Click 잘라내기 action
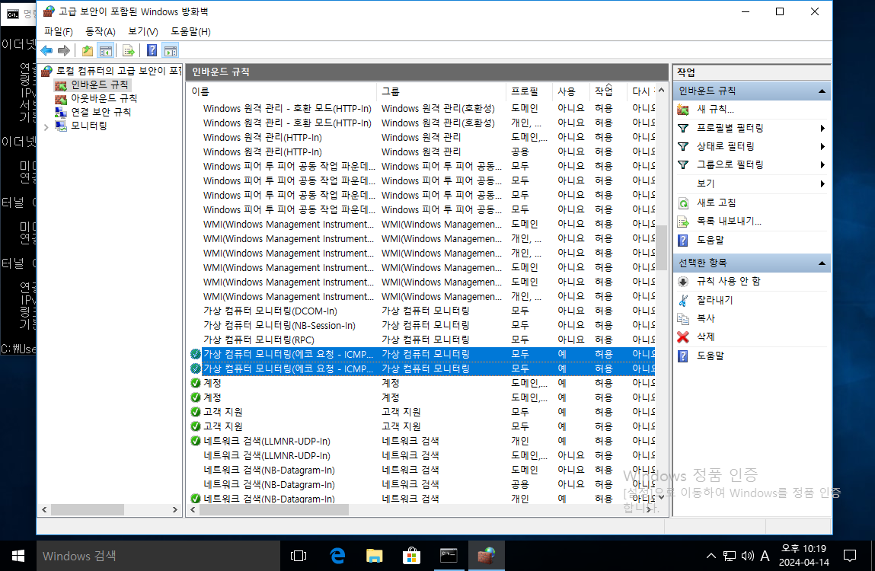The height and width of the screenshot is (571, 875). pos(714,300)
